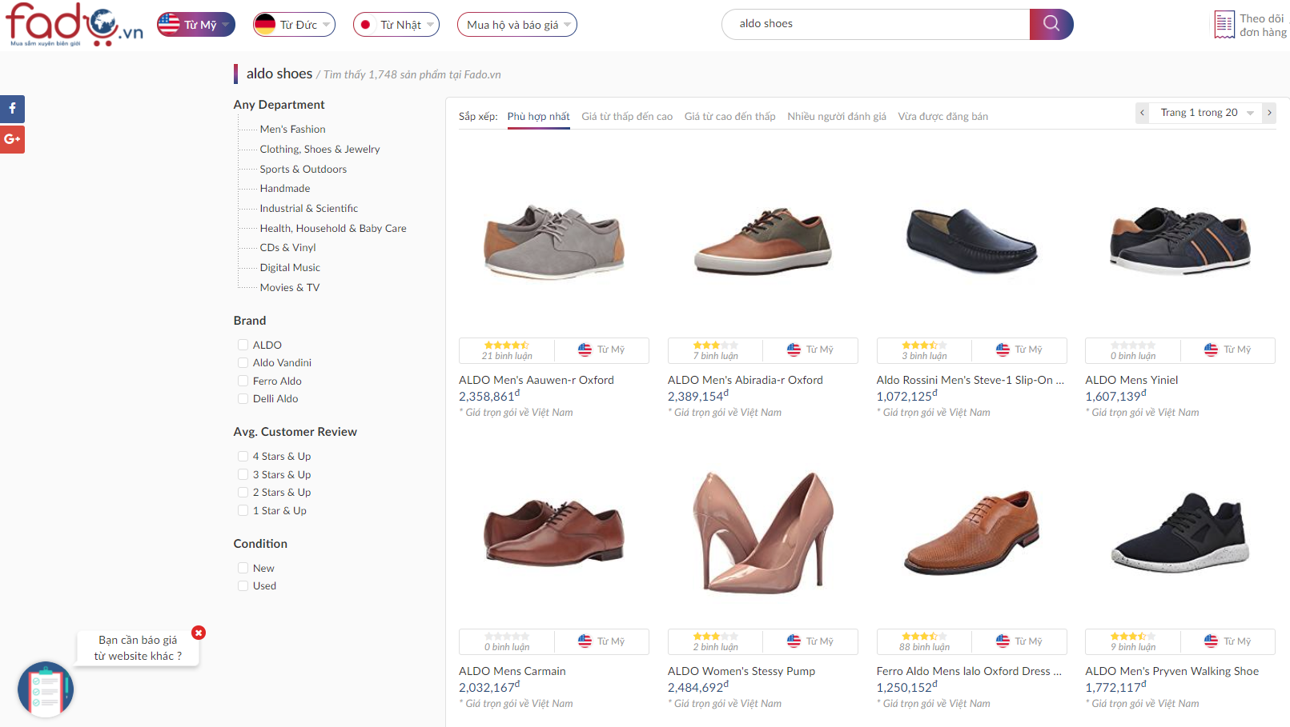The image size is (1290, 727).
Task: Click the Fado.vn logo
Action: click(74, 25)
